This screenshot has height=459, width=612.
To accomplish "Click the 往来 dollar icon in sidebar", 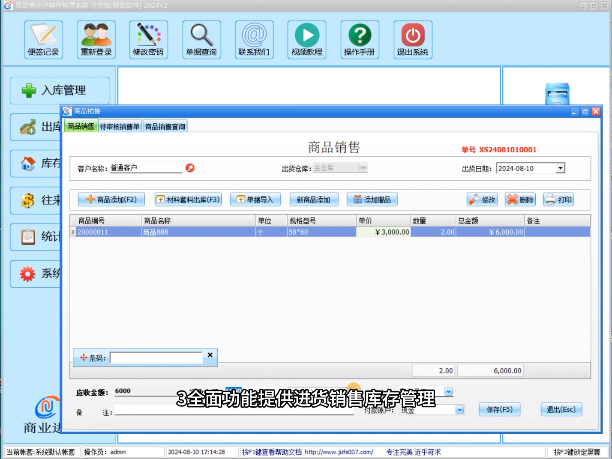I will pyautogui.click(x=28, y=200).
